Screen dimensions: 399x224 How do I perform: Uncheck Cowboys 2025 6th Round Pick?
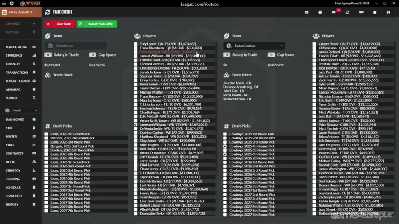pos(225,154)
